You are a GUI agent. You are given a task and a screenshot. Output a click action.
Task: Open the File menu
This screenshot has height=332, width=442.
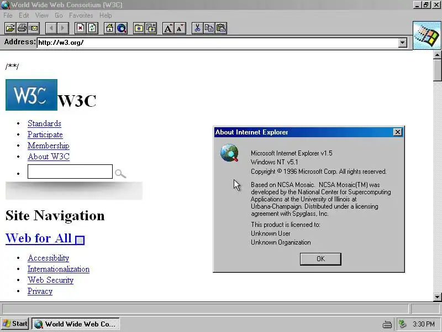click(8, 15)
